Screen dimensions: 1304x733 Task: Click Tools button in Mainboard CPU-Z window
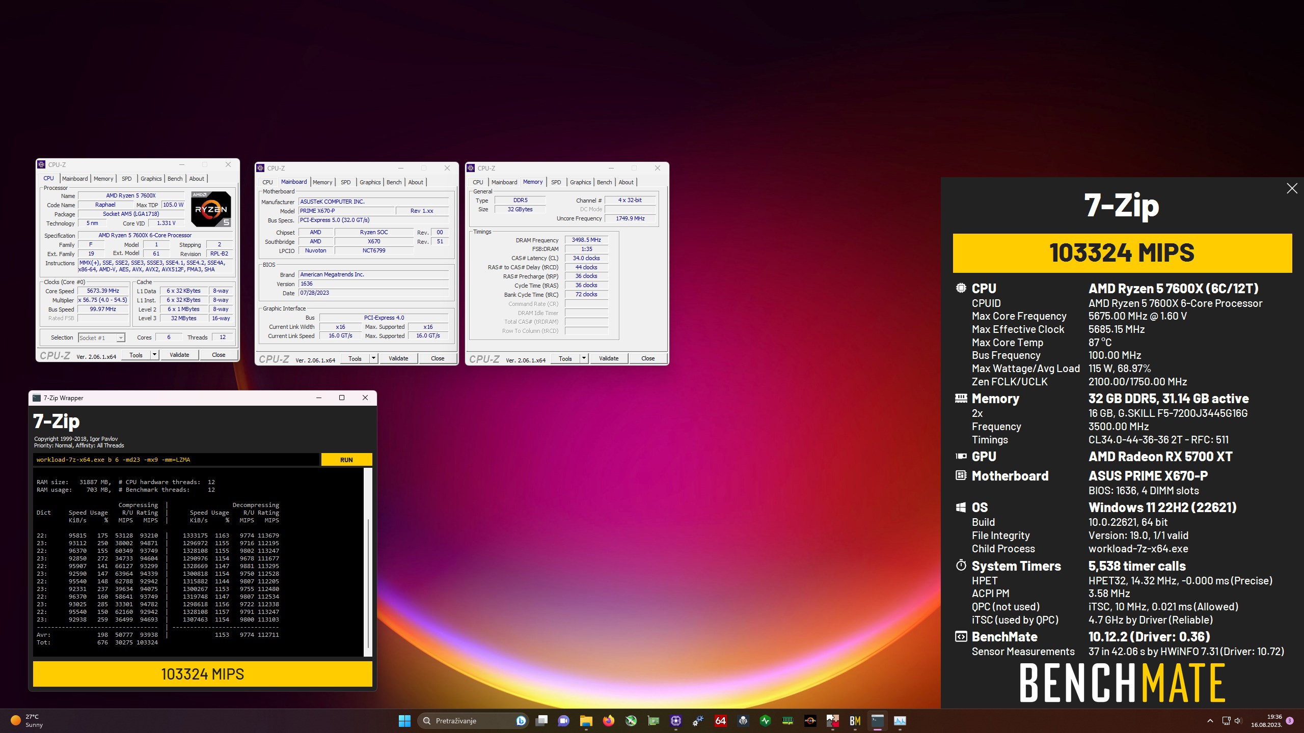click(x=355, y=358)
